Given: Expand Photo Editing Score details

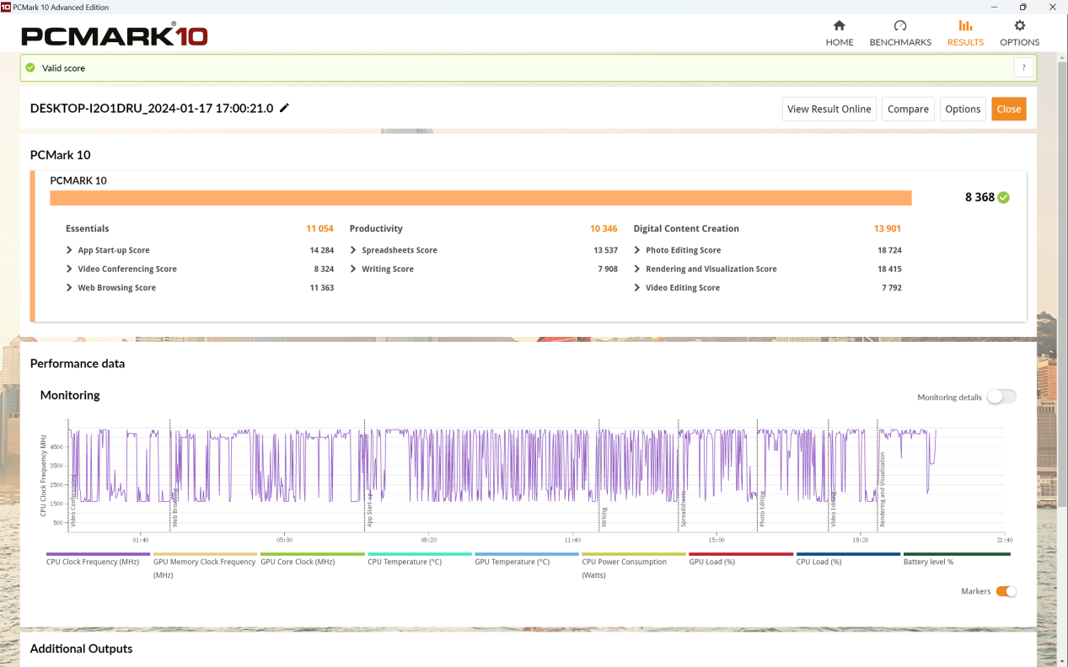Looking at the screenshot, I should (x=637, y=250).
